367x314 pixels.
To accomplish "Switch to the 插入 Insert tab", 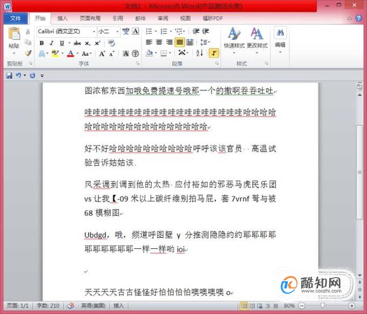I will coord(62,18).
